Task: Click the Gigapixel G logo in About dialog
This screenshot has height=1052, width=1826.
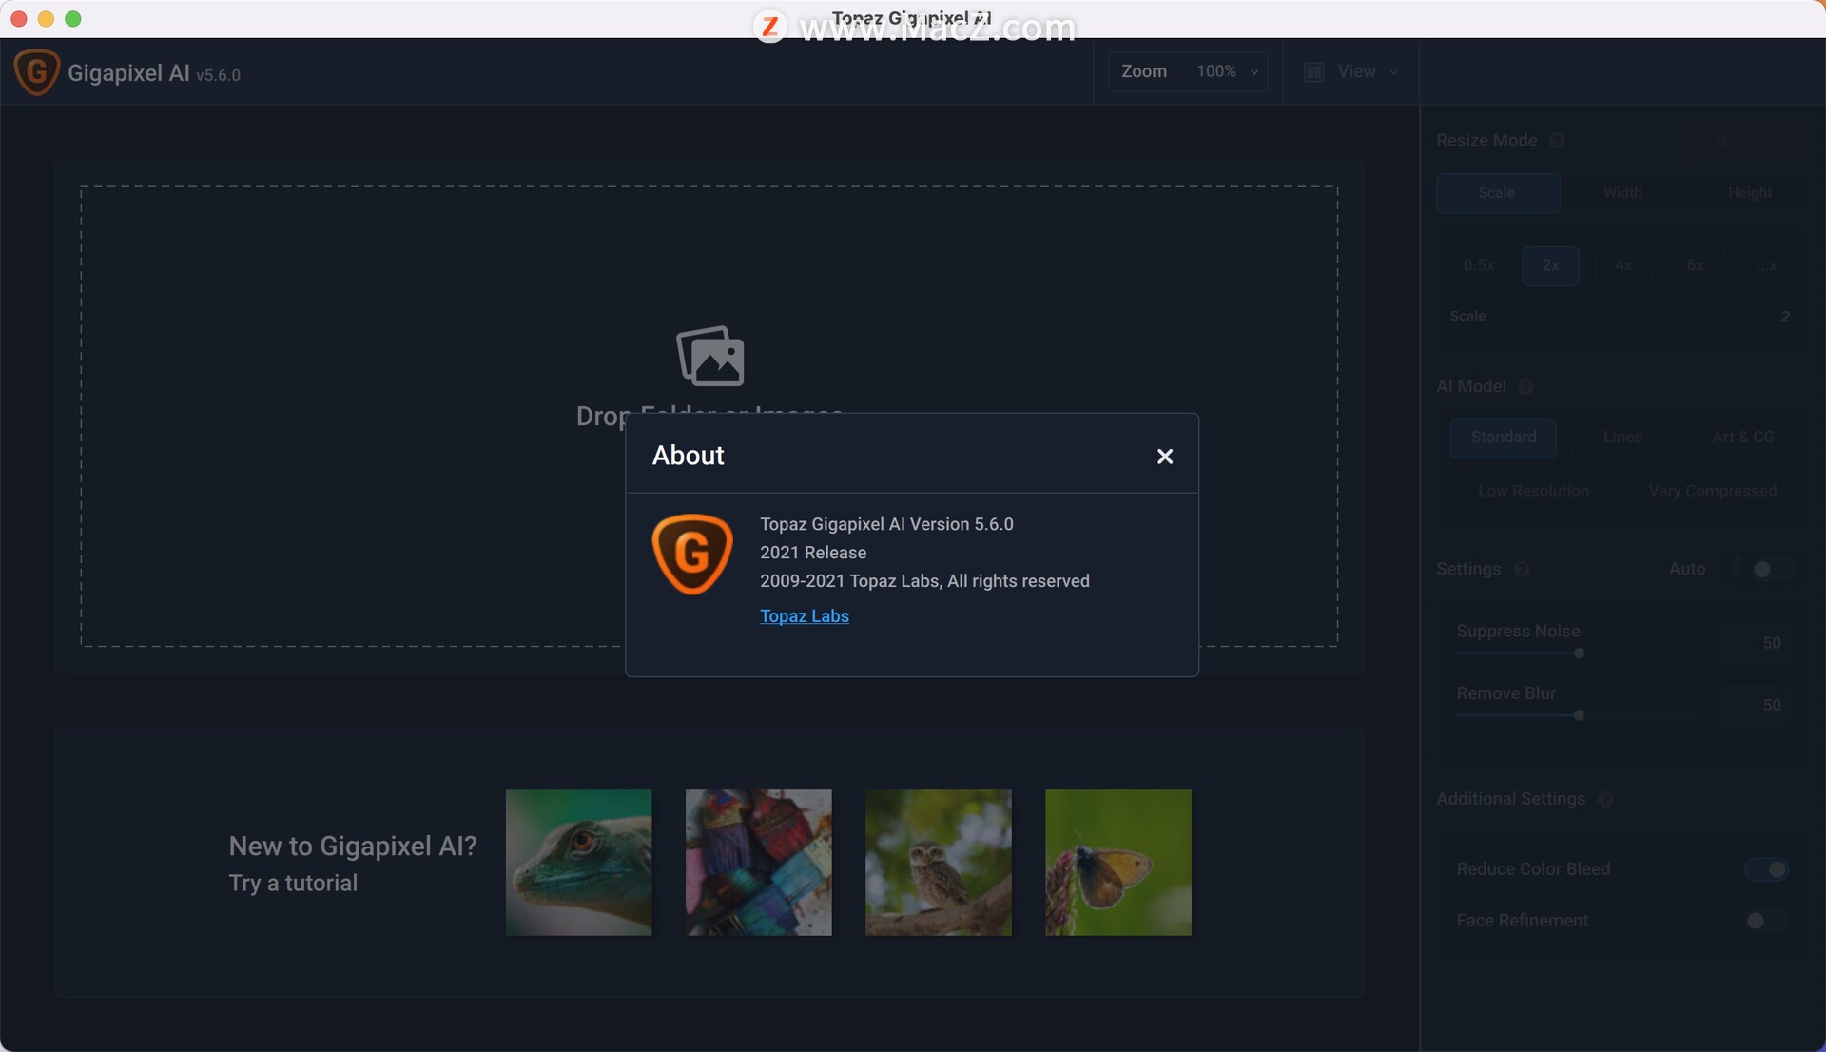Action: (x=692, y=554)
